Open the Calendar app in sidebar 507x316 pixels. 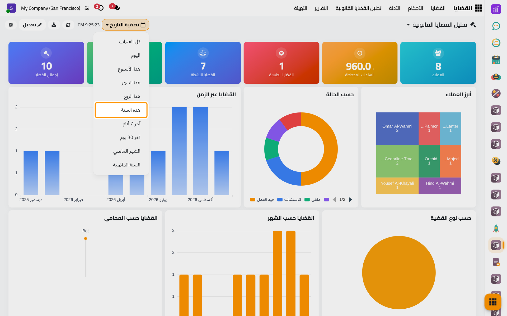(496, 60)
